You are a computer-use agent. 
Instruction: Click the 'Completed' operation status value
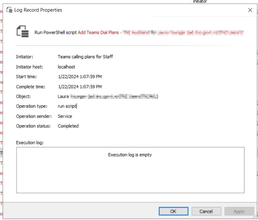pos(68,126)
